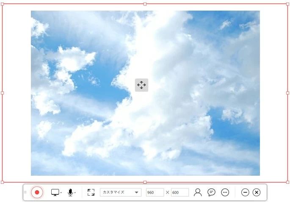
Task: Click the bottom-right corner resize handle
Action: (x=287, y=182)
